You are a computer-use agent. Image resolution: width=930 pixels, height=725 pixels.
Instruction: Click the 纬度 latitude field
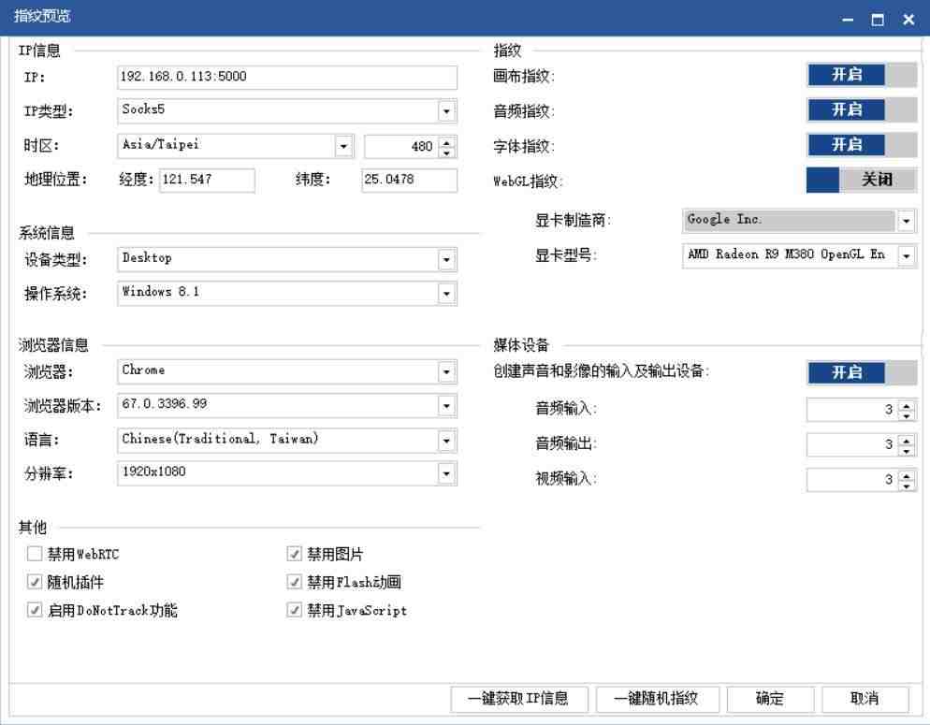click(409, 180)
